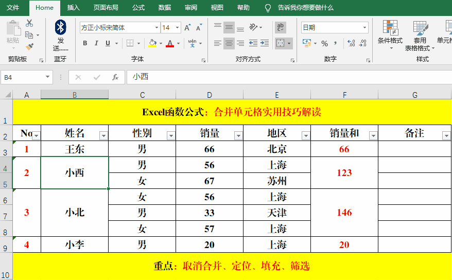Open the font name dropdown
Viewport: 452px width, 280px height.
[x=157, y=28]
